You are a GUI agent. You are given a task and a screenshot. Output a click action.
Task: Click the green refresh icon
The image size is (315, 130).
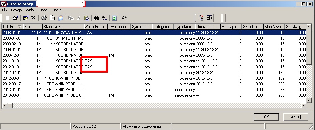tap(114, 18)
